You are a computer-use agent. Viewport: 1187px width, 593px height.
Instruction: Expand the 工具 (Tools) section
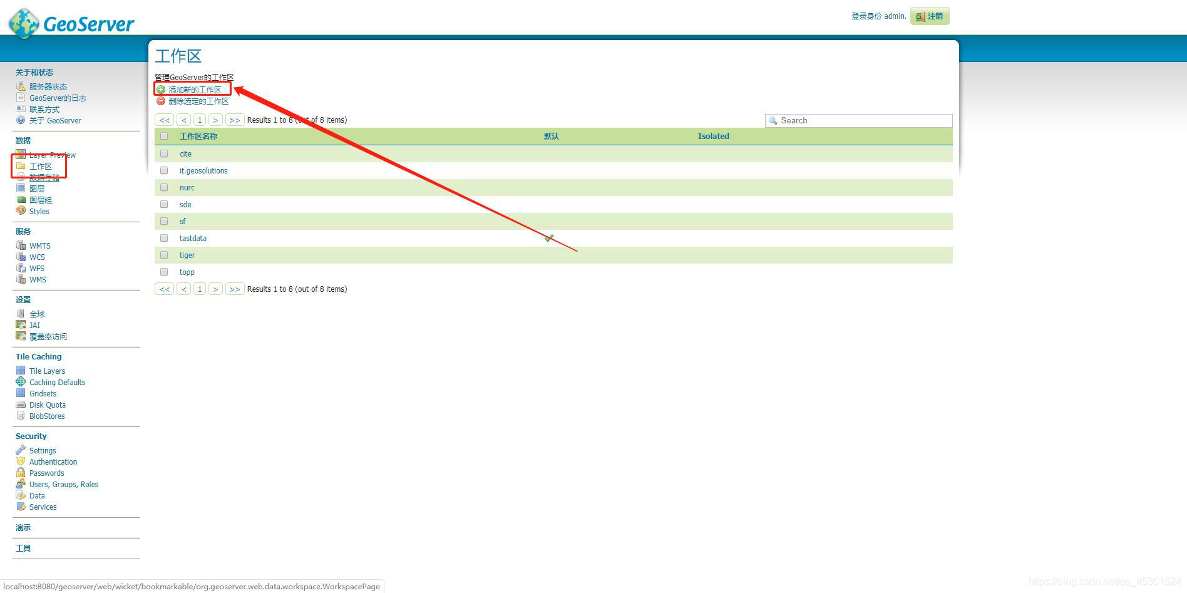click(23, 549)
